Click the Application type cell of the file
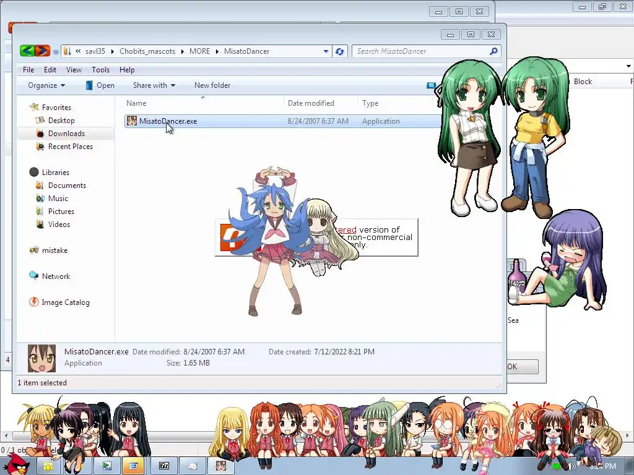Screen dimensions: 634x475 click(x=381, y=121)
